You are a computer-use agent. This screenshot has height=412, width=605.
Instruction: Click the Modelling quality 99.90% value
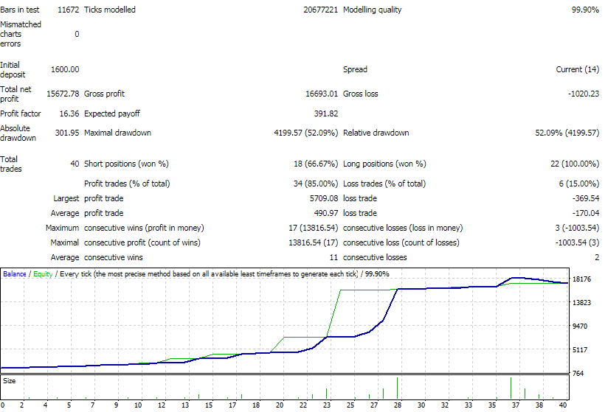tap(581, 10)
